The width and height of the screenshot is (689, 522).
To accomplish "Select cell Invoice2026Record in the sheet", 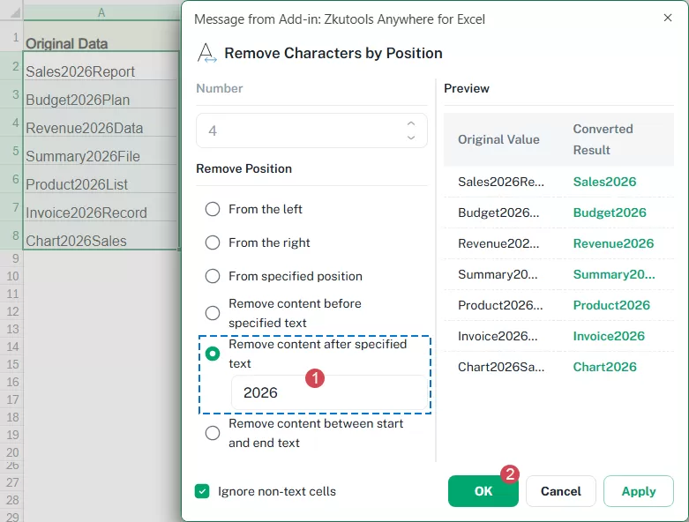I will (101, 207).
